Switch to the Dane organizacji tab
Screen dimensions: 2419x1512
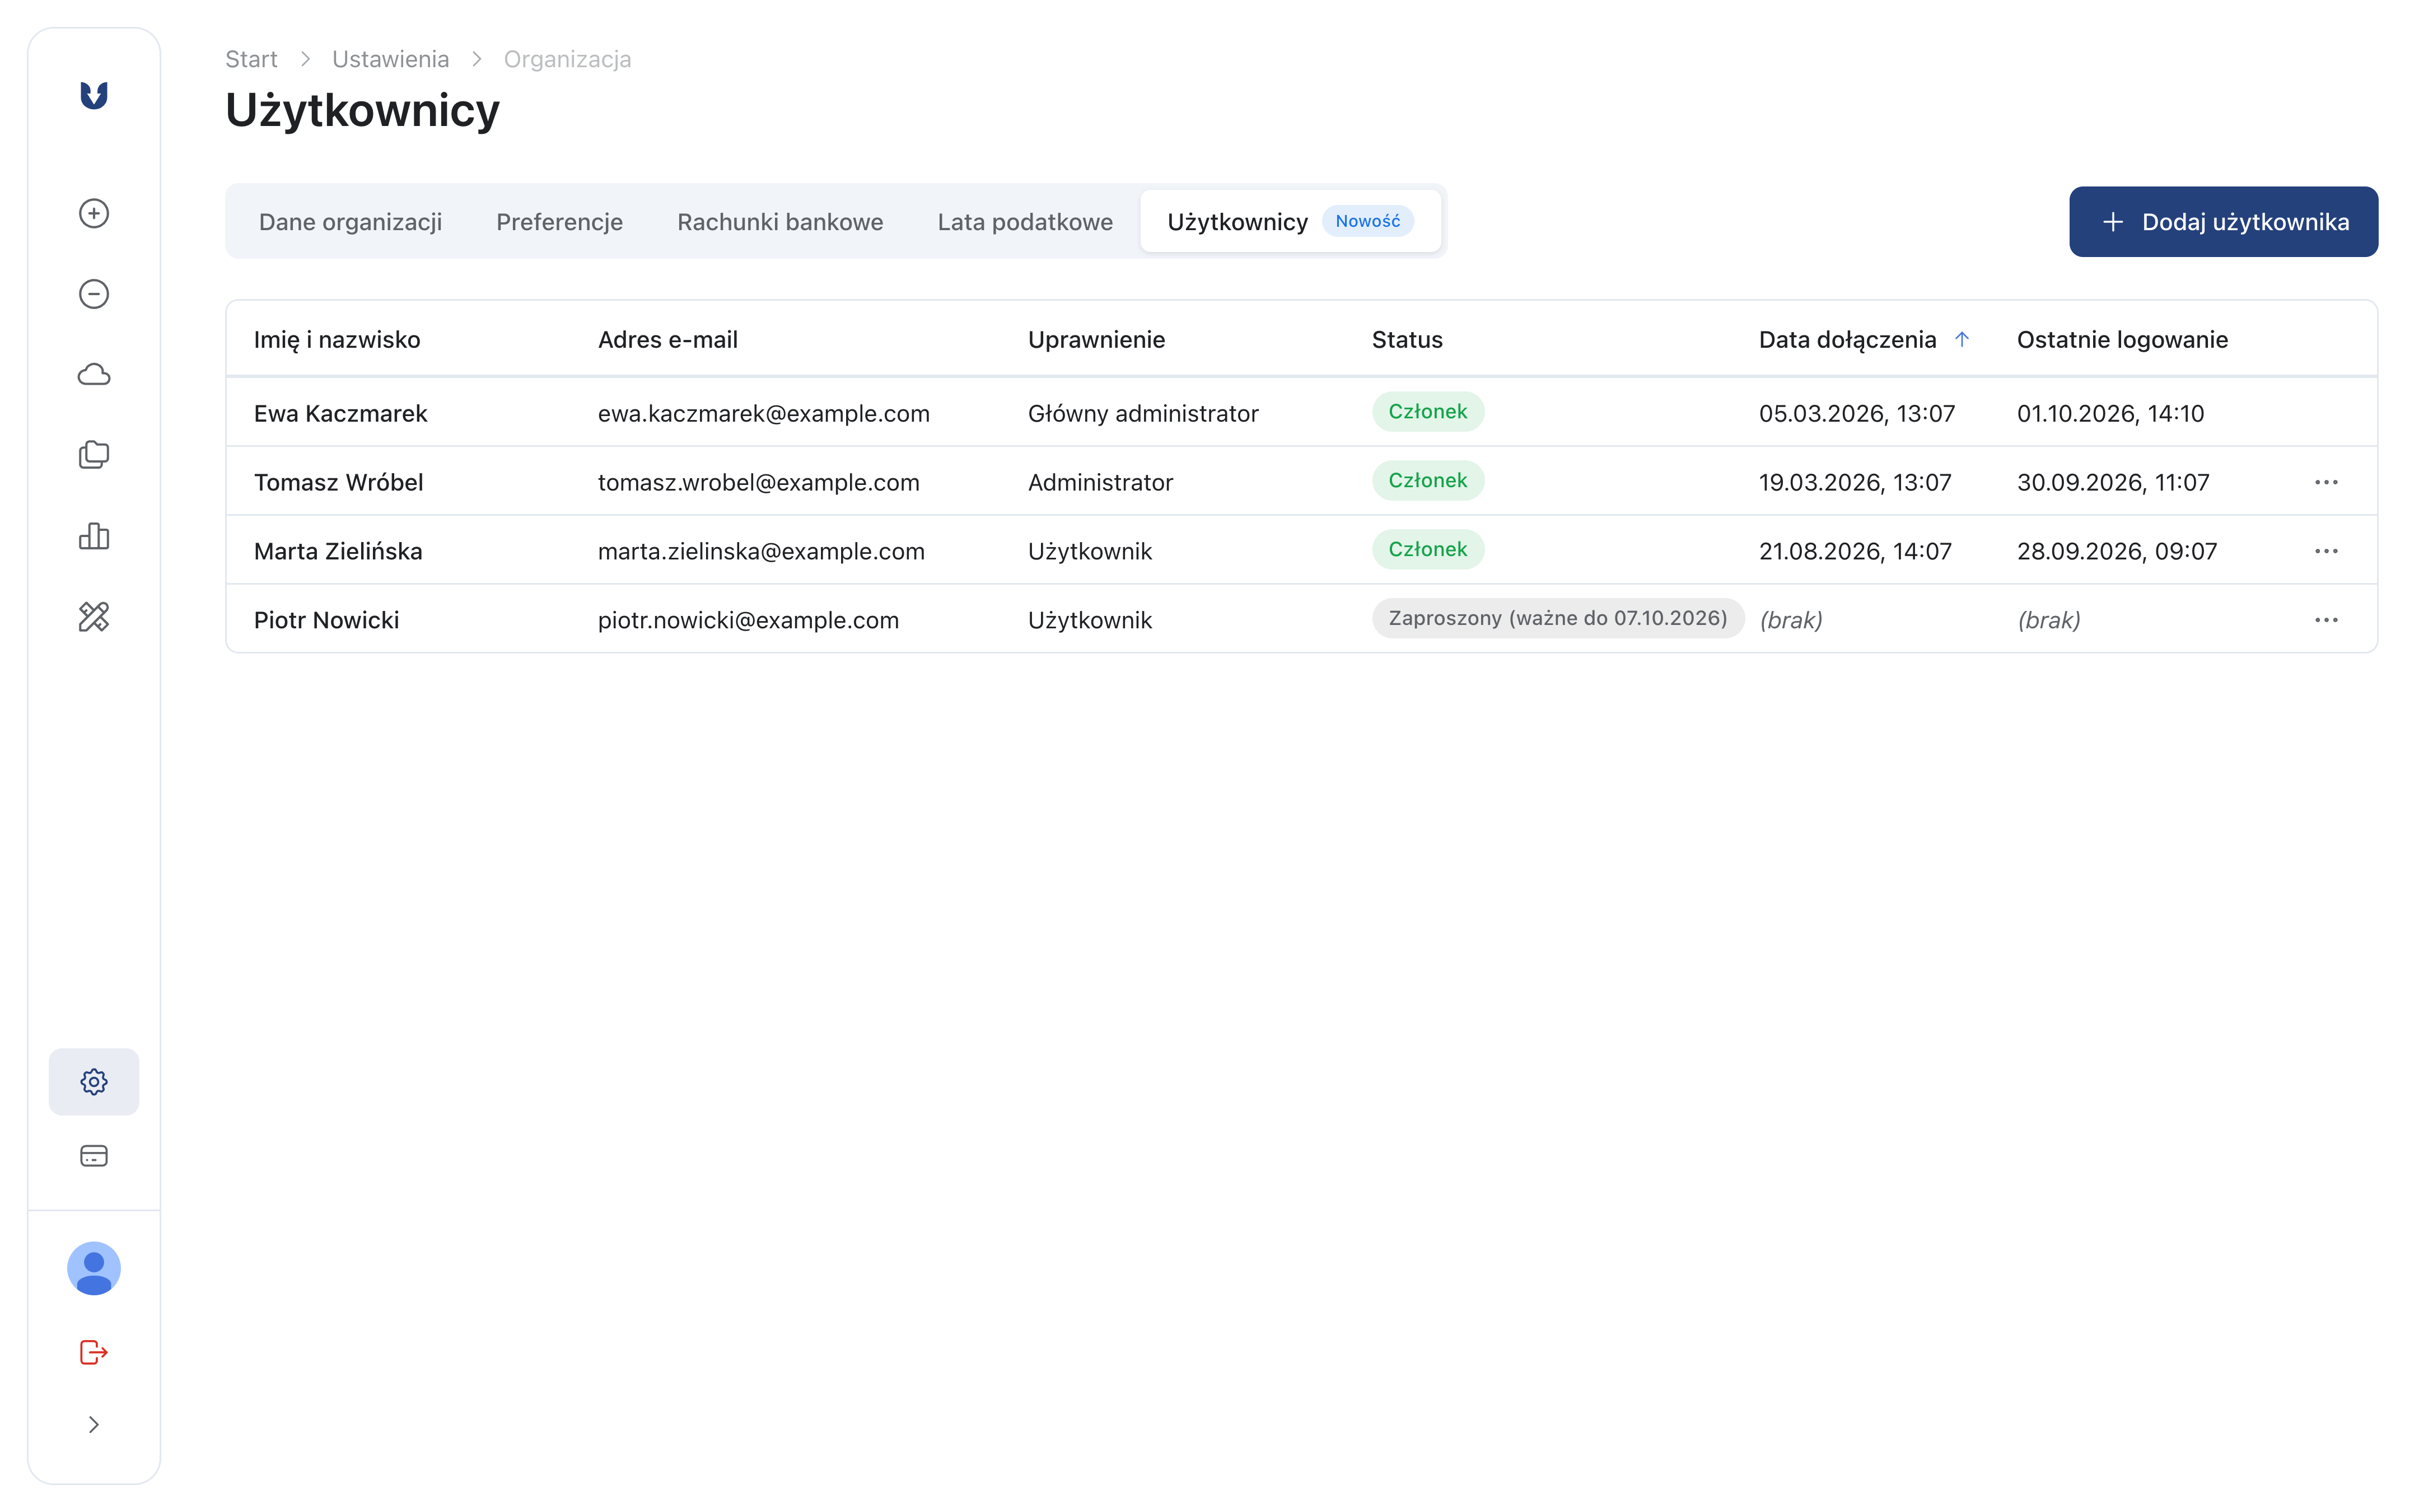pyautogui.click(x=351, y=222)
